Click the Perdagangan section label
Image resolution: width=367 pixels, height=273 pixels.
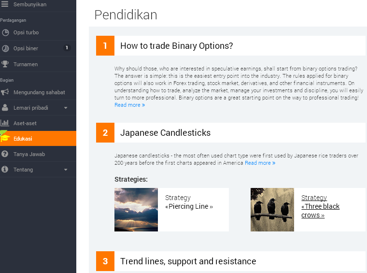pos(13,20)
